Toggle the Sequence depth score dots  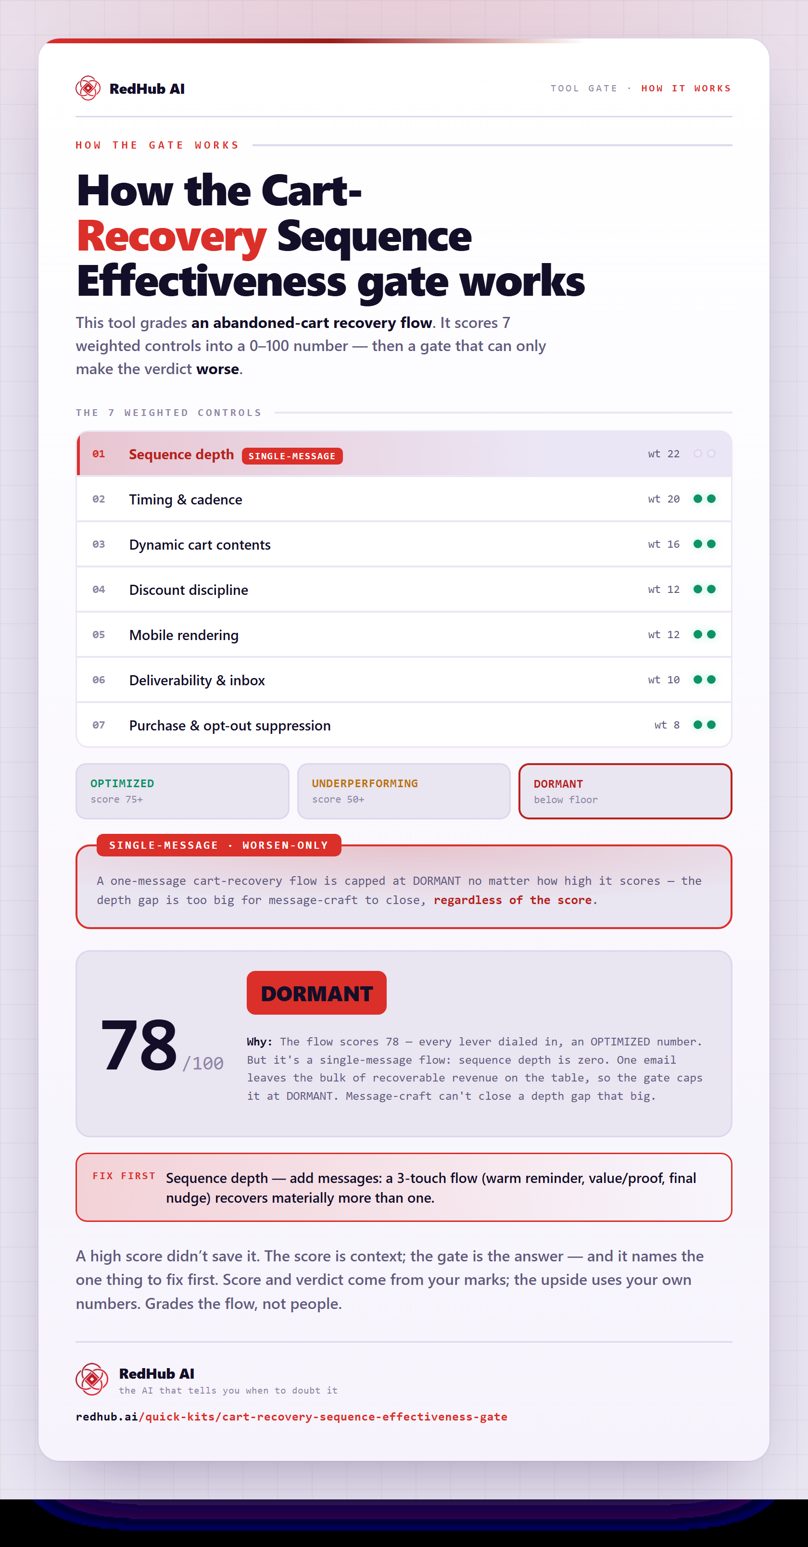[x=704, y=453]
